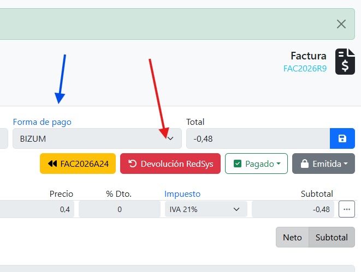Click the Total amount field
Viewport: 361px width, 272px height.
coord(258,138)
